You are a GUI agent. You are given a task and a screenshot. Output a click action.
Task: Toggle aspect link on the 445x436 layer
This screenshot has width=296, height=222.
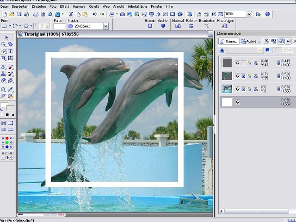pyautogui.click(x=278, y=63)
